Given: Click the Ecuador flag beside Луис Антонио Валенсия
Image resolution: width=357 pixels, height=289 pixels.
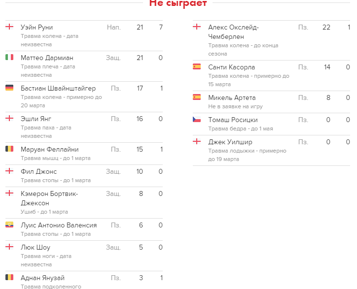Looking at the screenshot, I should coord(9,225).
